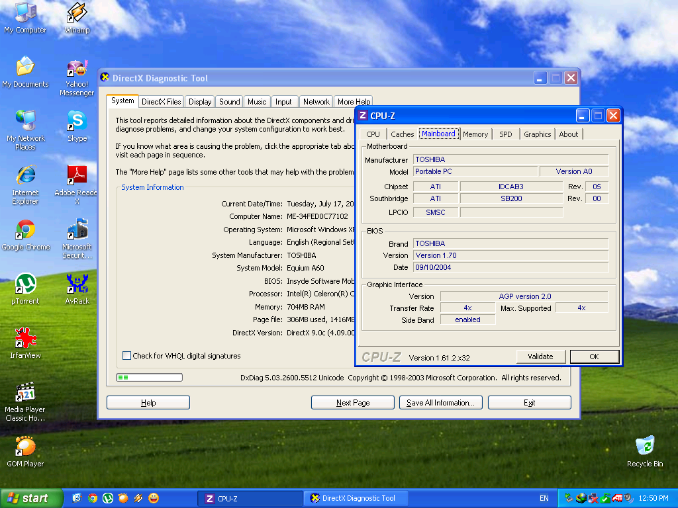This screenshot has width=678, height=508.
Task: Click AGP version 2.0 value
Action: tap(524, 296)
